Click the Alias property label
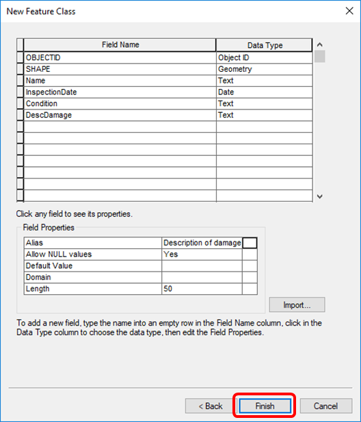 point(93,243)
